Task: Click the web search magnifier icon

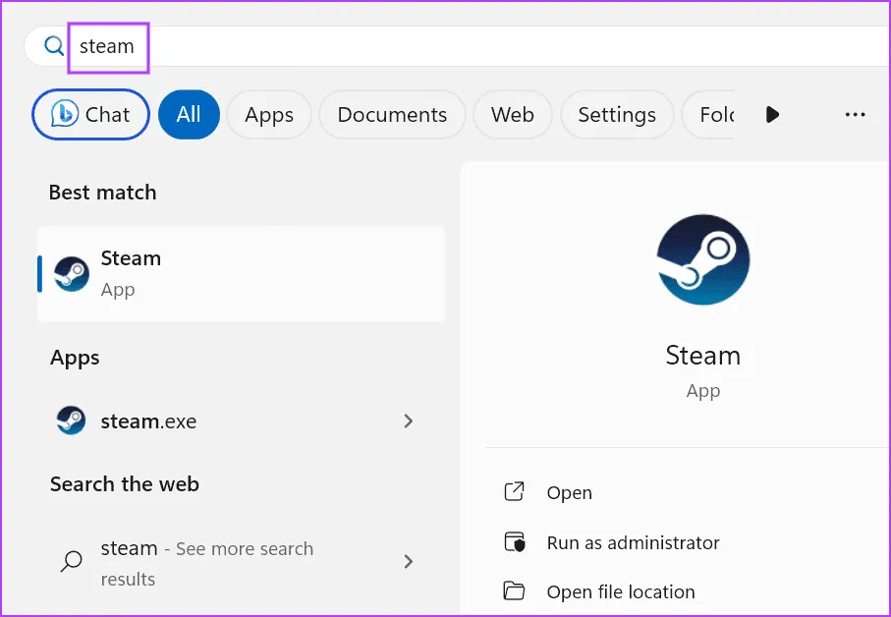Action: (x=72, y=562)
